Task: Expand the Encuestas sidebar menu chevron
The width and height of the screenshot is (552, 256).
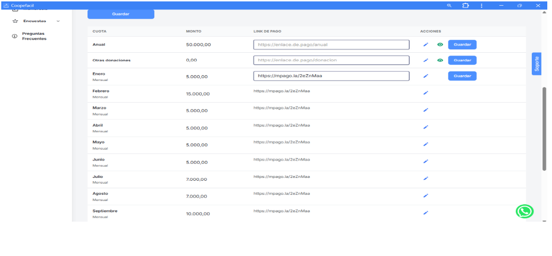Action: click(x=58, y=21)
